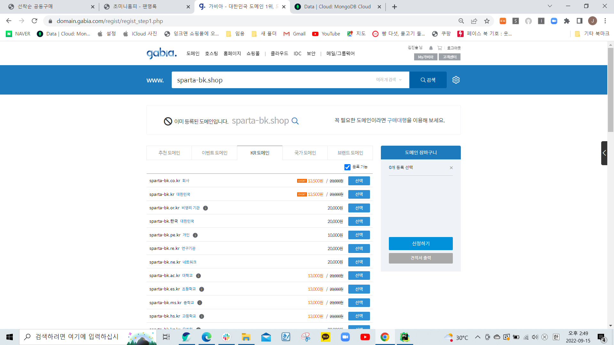Show info icon for sparta-bk.es.kr
This screenshot has width=614, height=345.
point(202,289)
